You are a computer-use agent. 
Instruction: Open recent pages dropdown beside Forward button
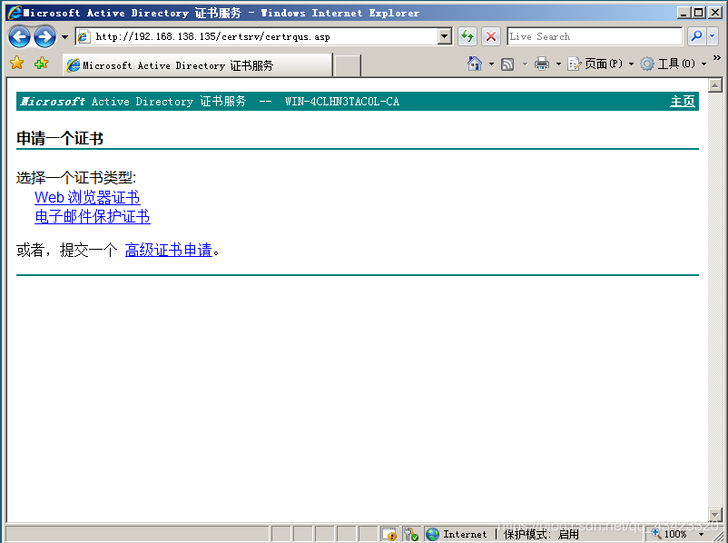pyautogui.click(x=64, y=36)
